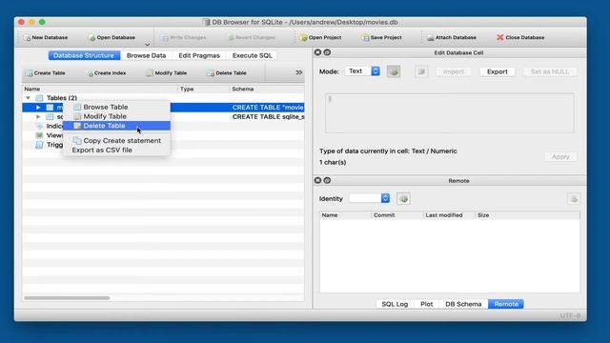
Task: Switch to the Browse Data tab
Action: click(x=146, y=55)
